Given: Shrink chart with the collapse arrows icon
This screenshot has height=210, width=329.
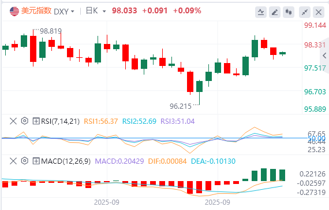Looking at the screenshot, I should click(x=305, y=12).
